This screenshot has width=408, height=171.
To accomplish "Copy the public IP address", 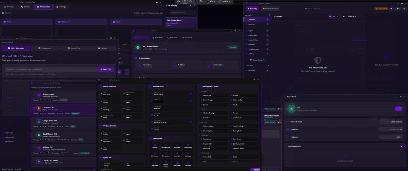I will tap(191, 93).
